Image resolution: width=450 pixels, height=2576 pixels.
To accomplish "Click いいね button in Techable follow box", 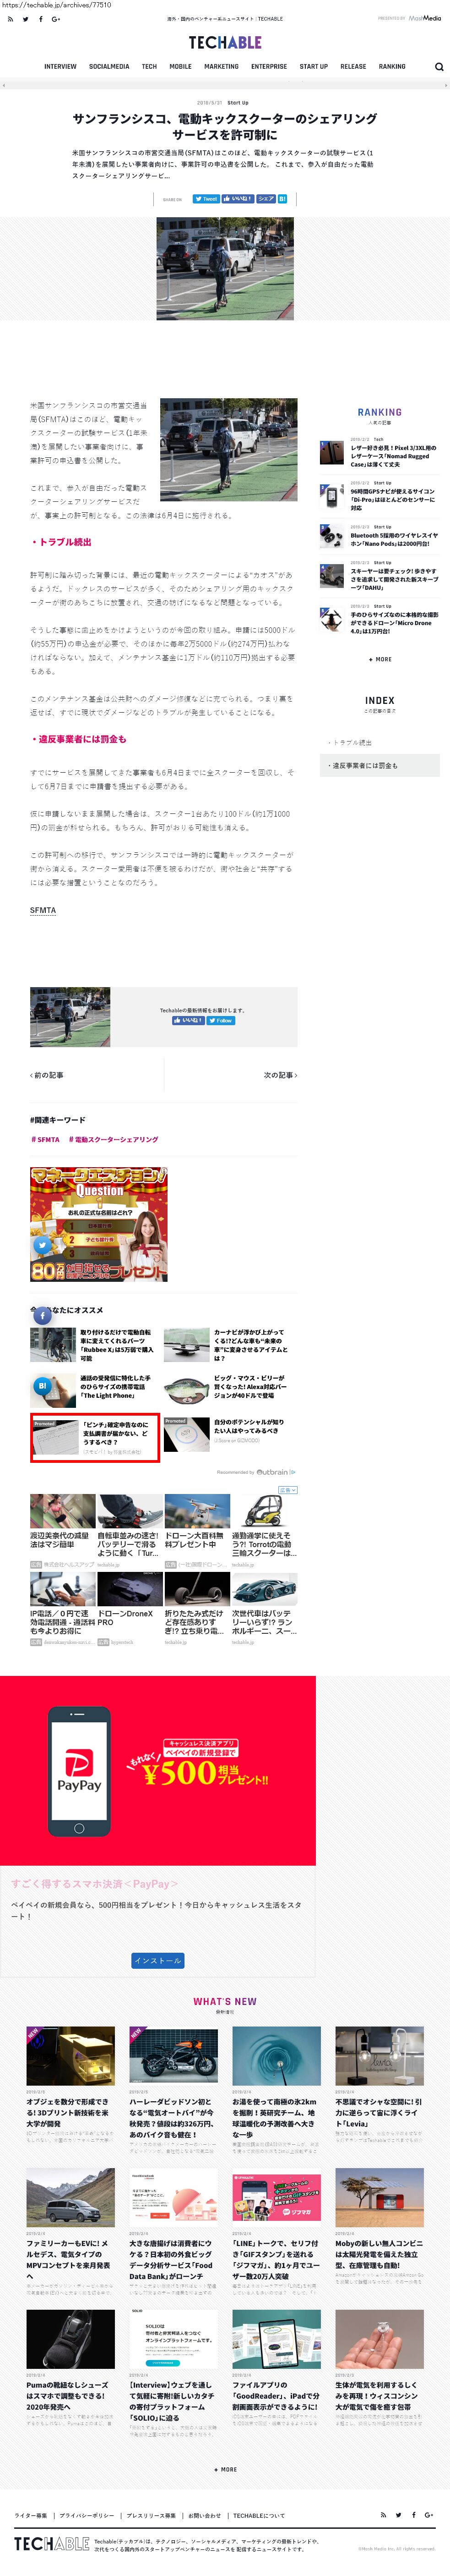I will click(x=188, y=1021).
